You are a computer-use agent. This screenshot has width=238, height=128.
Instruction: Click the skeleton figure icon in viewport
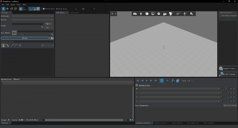(x=185, y=14)
